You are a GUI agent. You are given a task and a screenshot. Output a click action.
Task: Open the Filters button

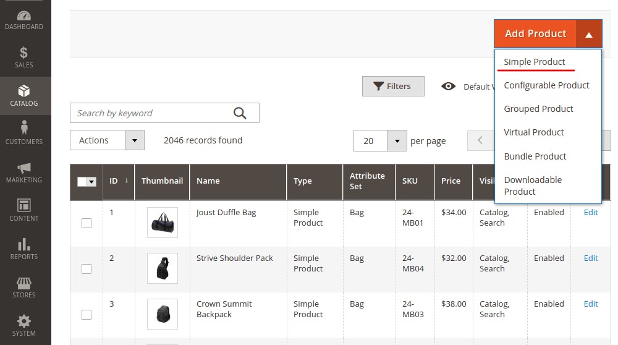click(393, 86)
